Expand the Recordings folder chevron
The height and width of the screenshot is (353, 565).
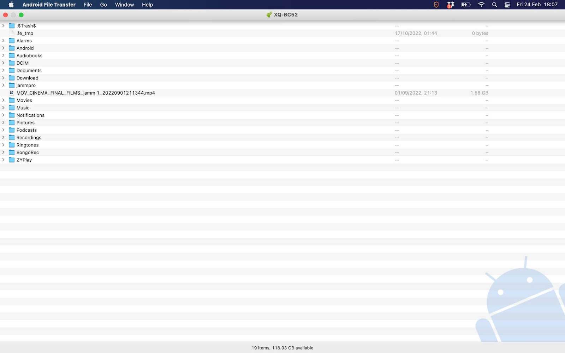(x=4, y=137)
